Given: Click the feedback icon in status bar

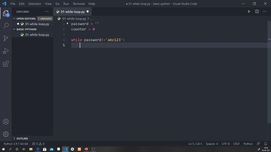Looking at the screenshot, I should (x=258, y=144).
